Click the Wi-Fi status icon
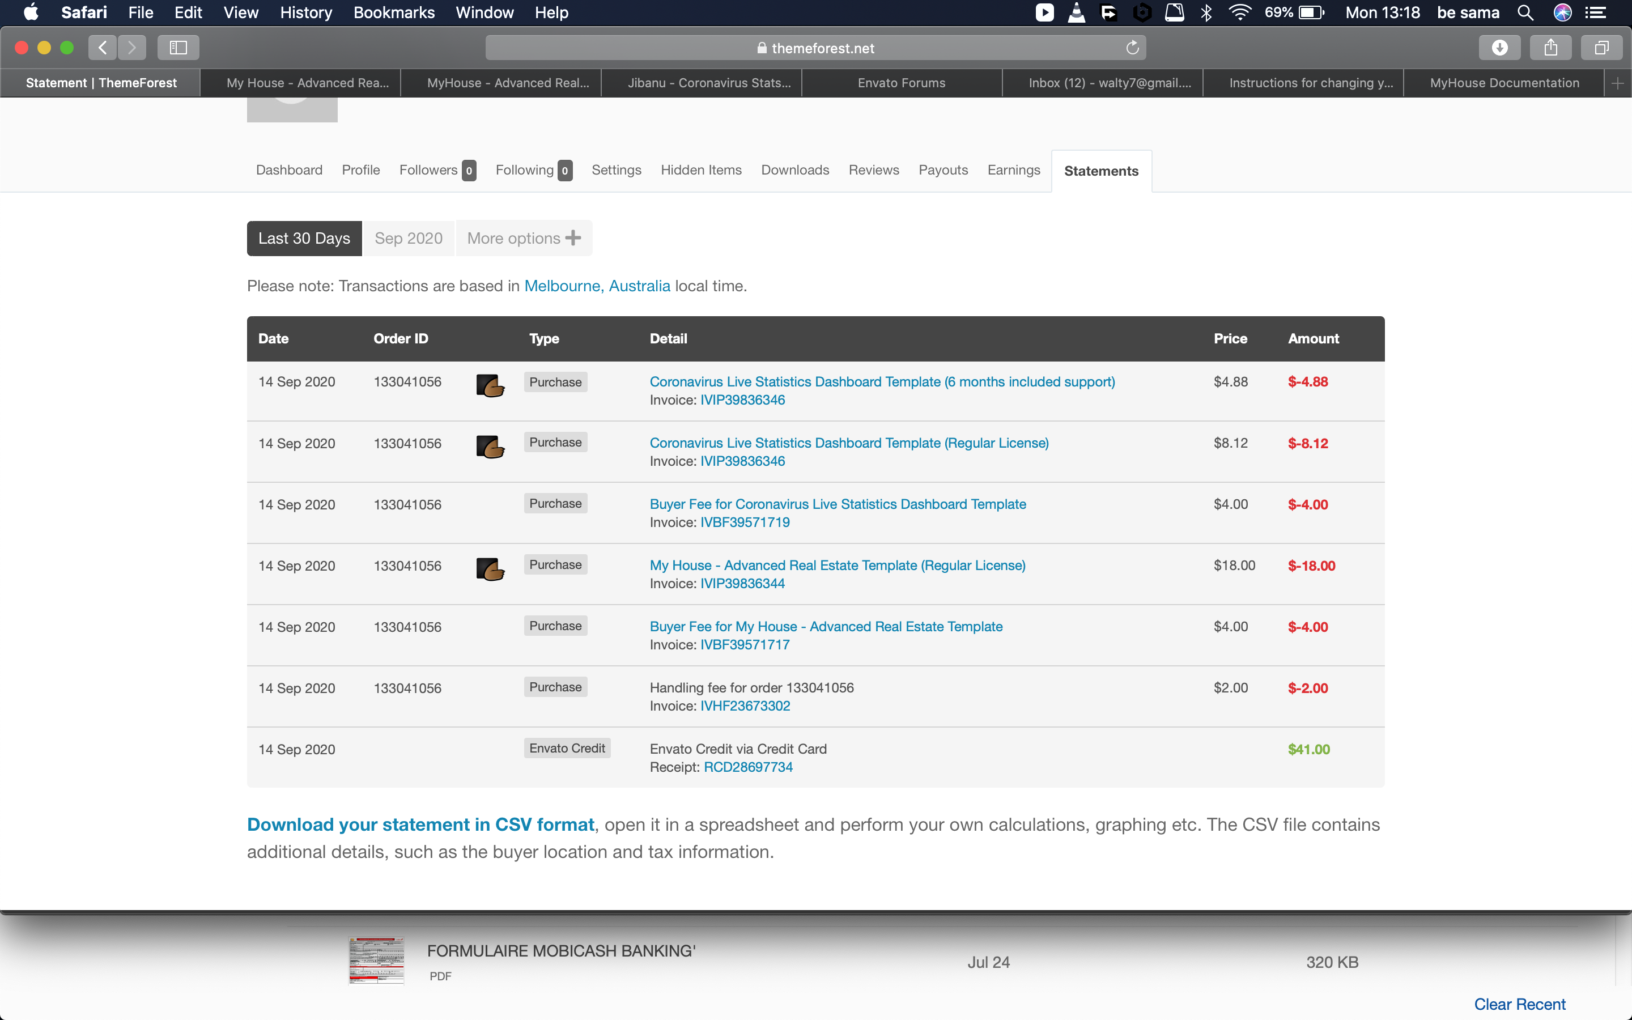The height and width of the screenshot is (1020, 1632). 1239,12
